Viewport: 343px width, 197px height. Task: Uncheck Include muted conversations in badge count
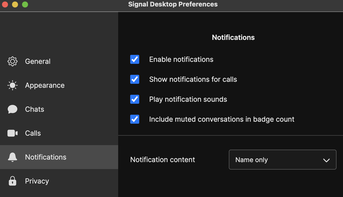click(x=134, y=119)
